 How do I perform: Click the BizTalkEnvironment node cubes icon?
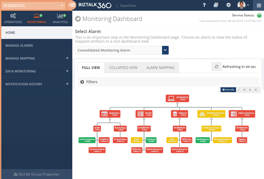[202, 114]
